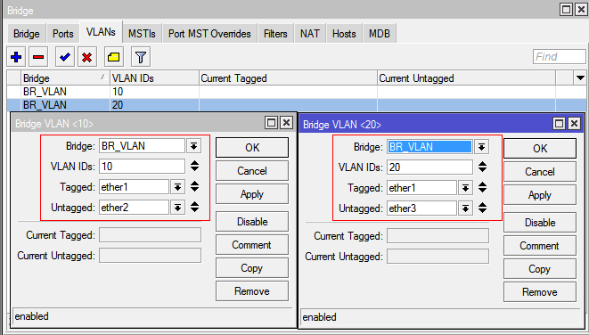589x335 pixels.
Task: Maximize the Bridge VLAN <10> dialog
Action: pyautogui.click(x=271, y=122)
